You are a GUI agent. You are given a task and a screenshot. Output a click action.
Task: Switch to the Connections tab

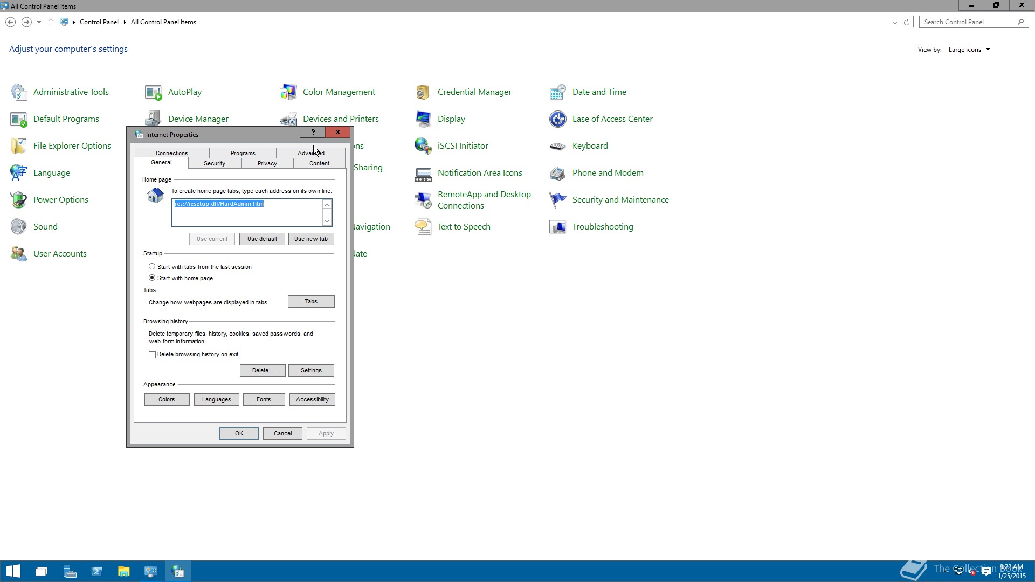172,153
